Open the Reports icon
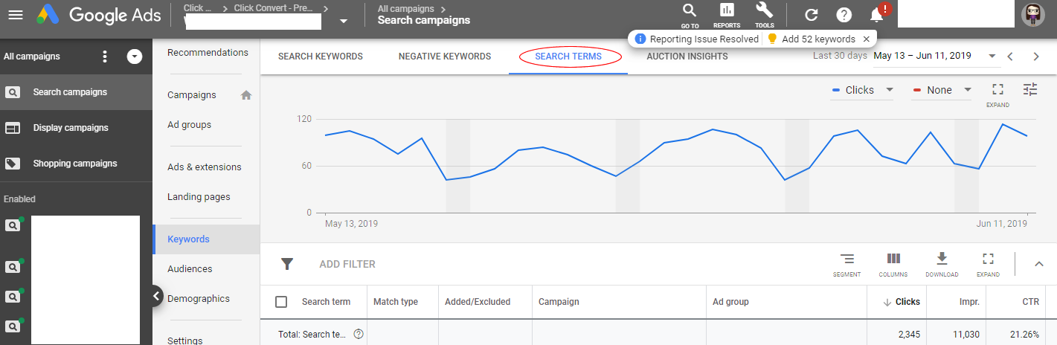The height and width of the screenshot is (345, 1057). click(727, 15)
